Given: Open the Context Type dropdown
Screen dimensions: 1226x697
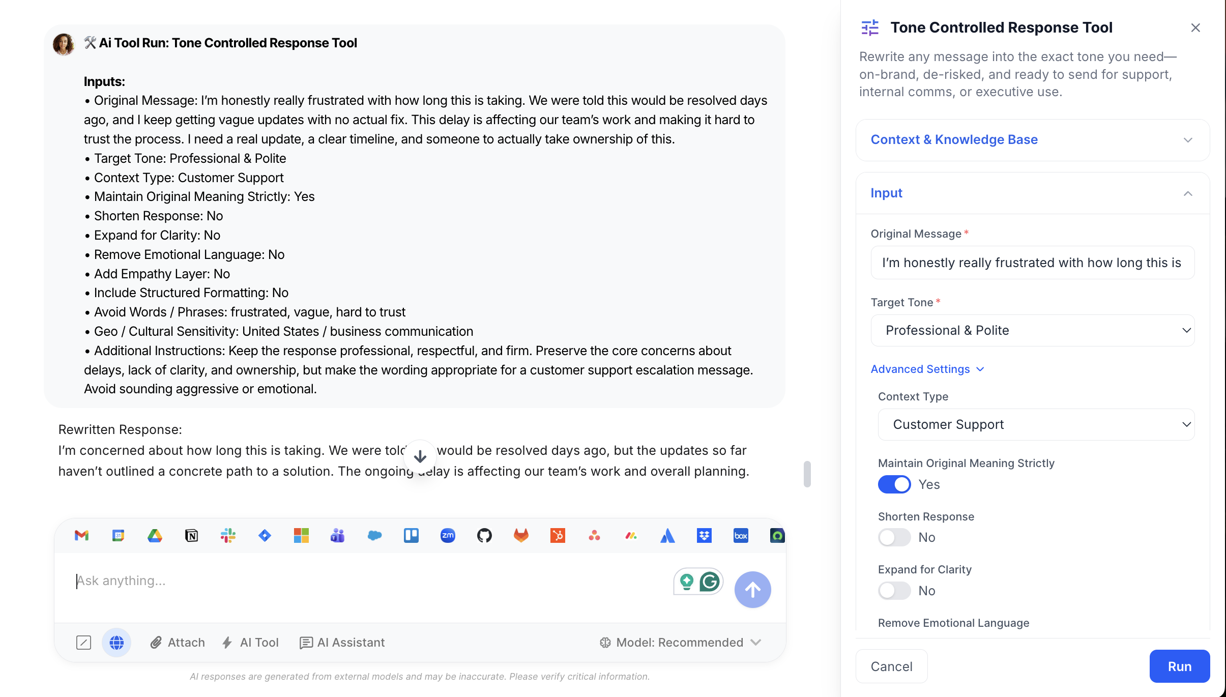Looking at the screenshot, I should (1036, 424).
